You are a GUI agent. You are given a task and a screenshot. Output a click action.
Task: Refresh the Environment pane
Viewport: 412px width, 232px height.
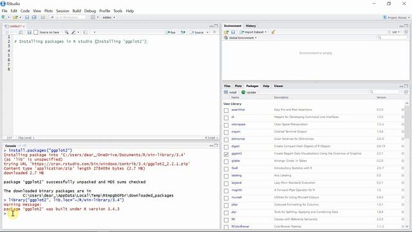click(406, 32)
